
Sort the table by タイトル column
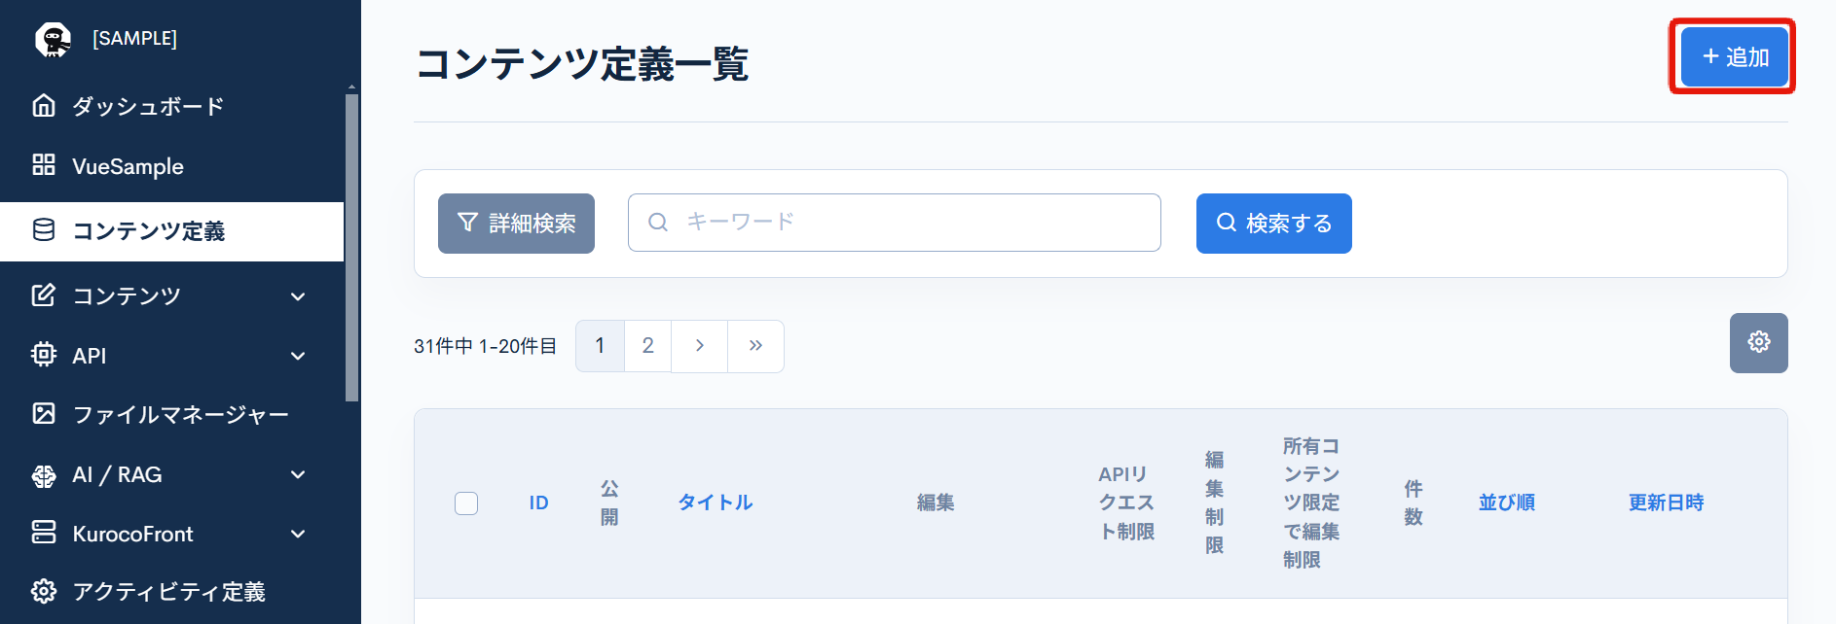click(x=716, y=503)
